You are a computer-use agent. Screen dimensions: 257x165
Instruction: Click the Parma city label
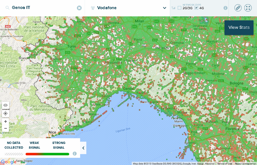coord(191,64)
